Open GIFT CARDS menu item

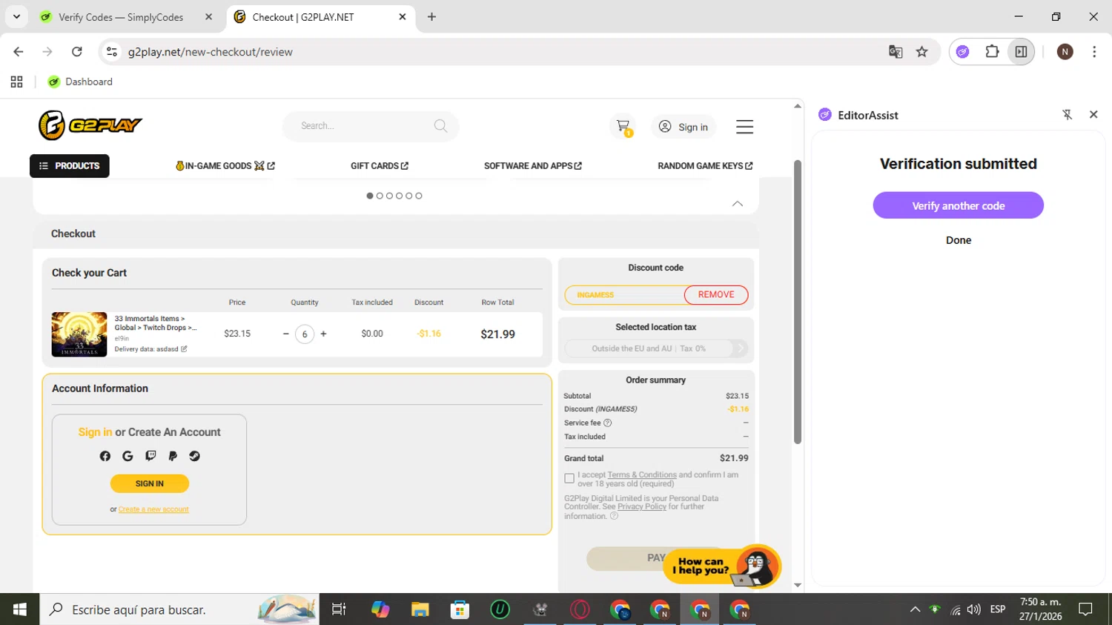click(x=380, y=166)
